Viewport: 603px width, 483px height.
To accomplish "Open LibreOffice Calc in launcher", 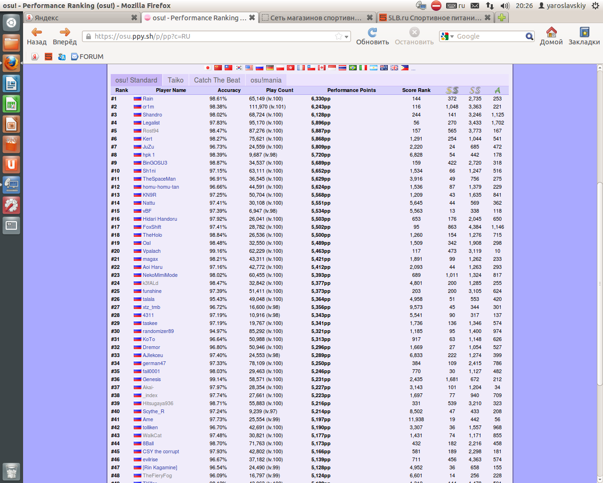I will (x=11, y=104).
